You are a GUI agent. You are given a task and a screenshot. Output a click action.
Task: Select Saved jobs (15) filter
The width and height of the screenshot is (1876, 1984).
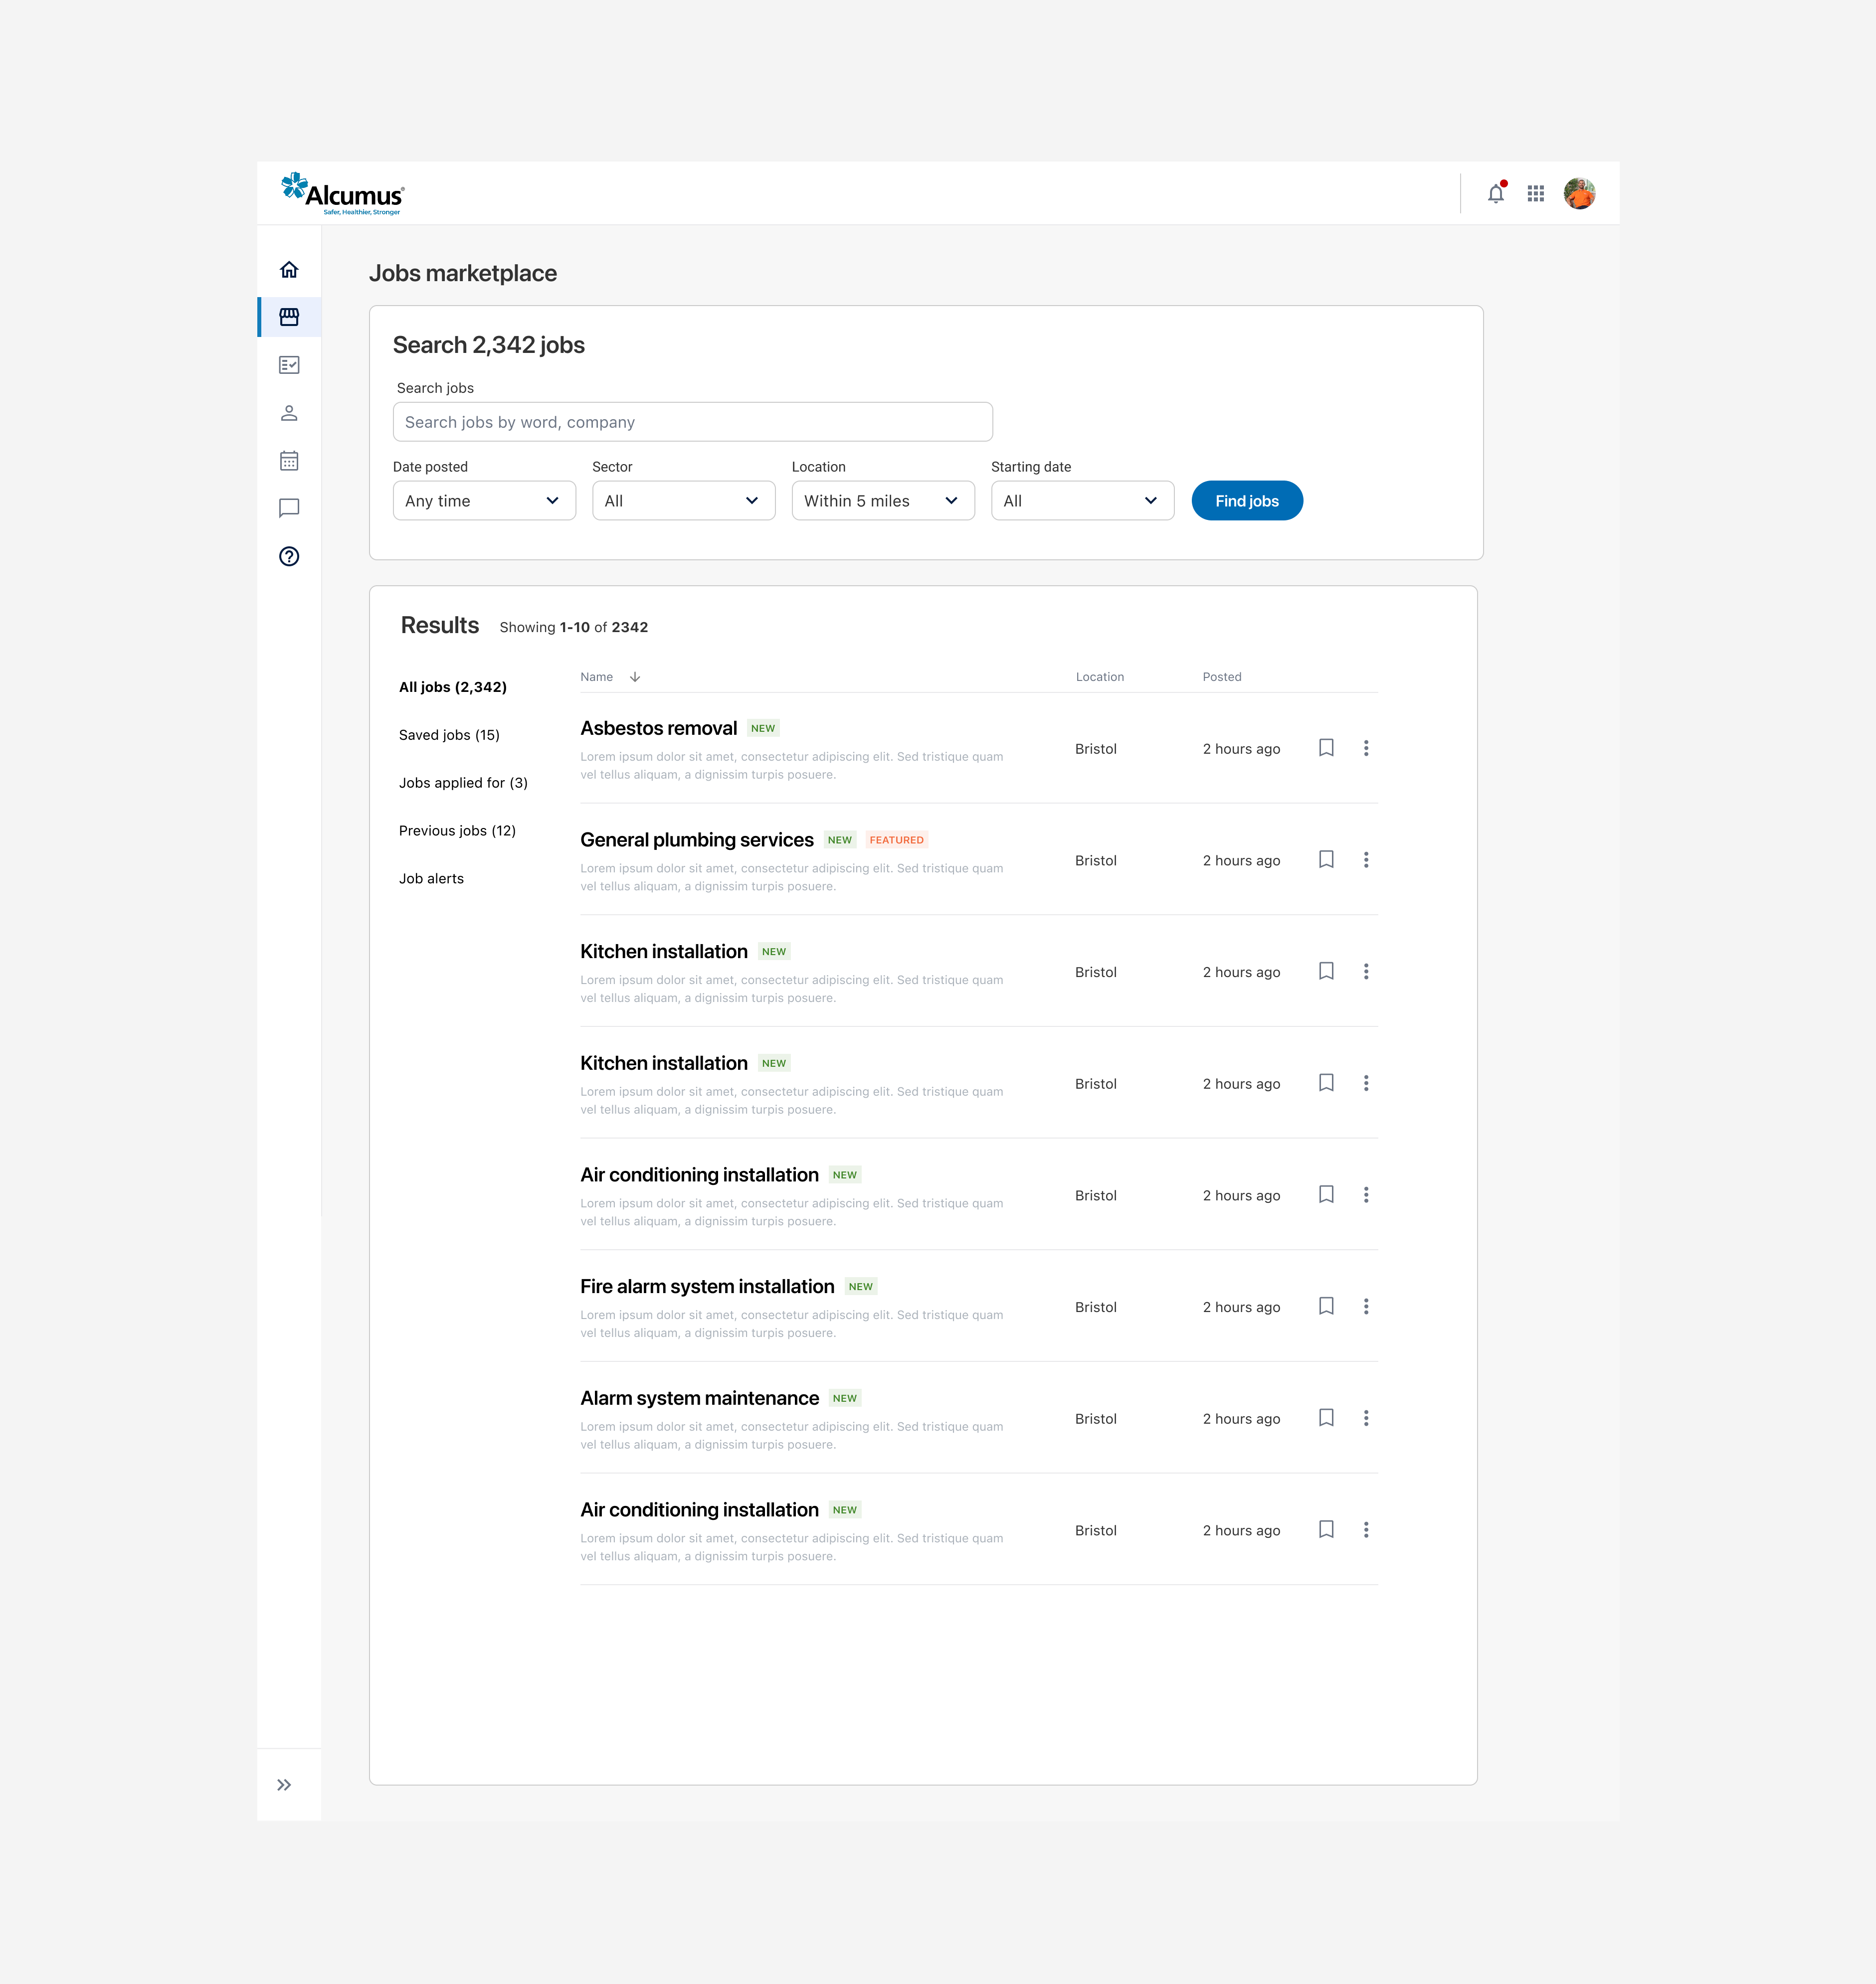tap(449, 735)
